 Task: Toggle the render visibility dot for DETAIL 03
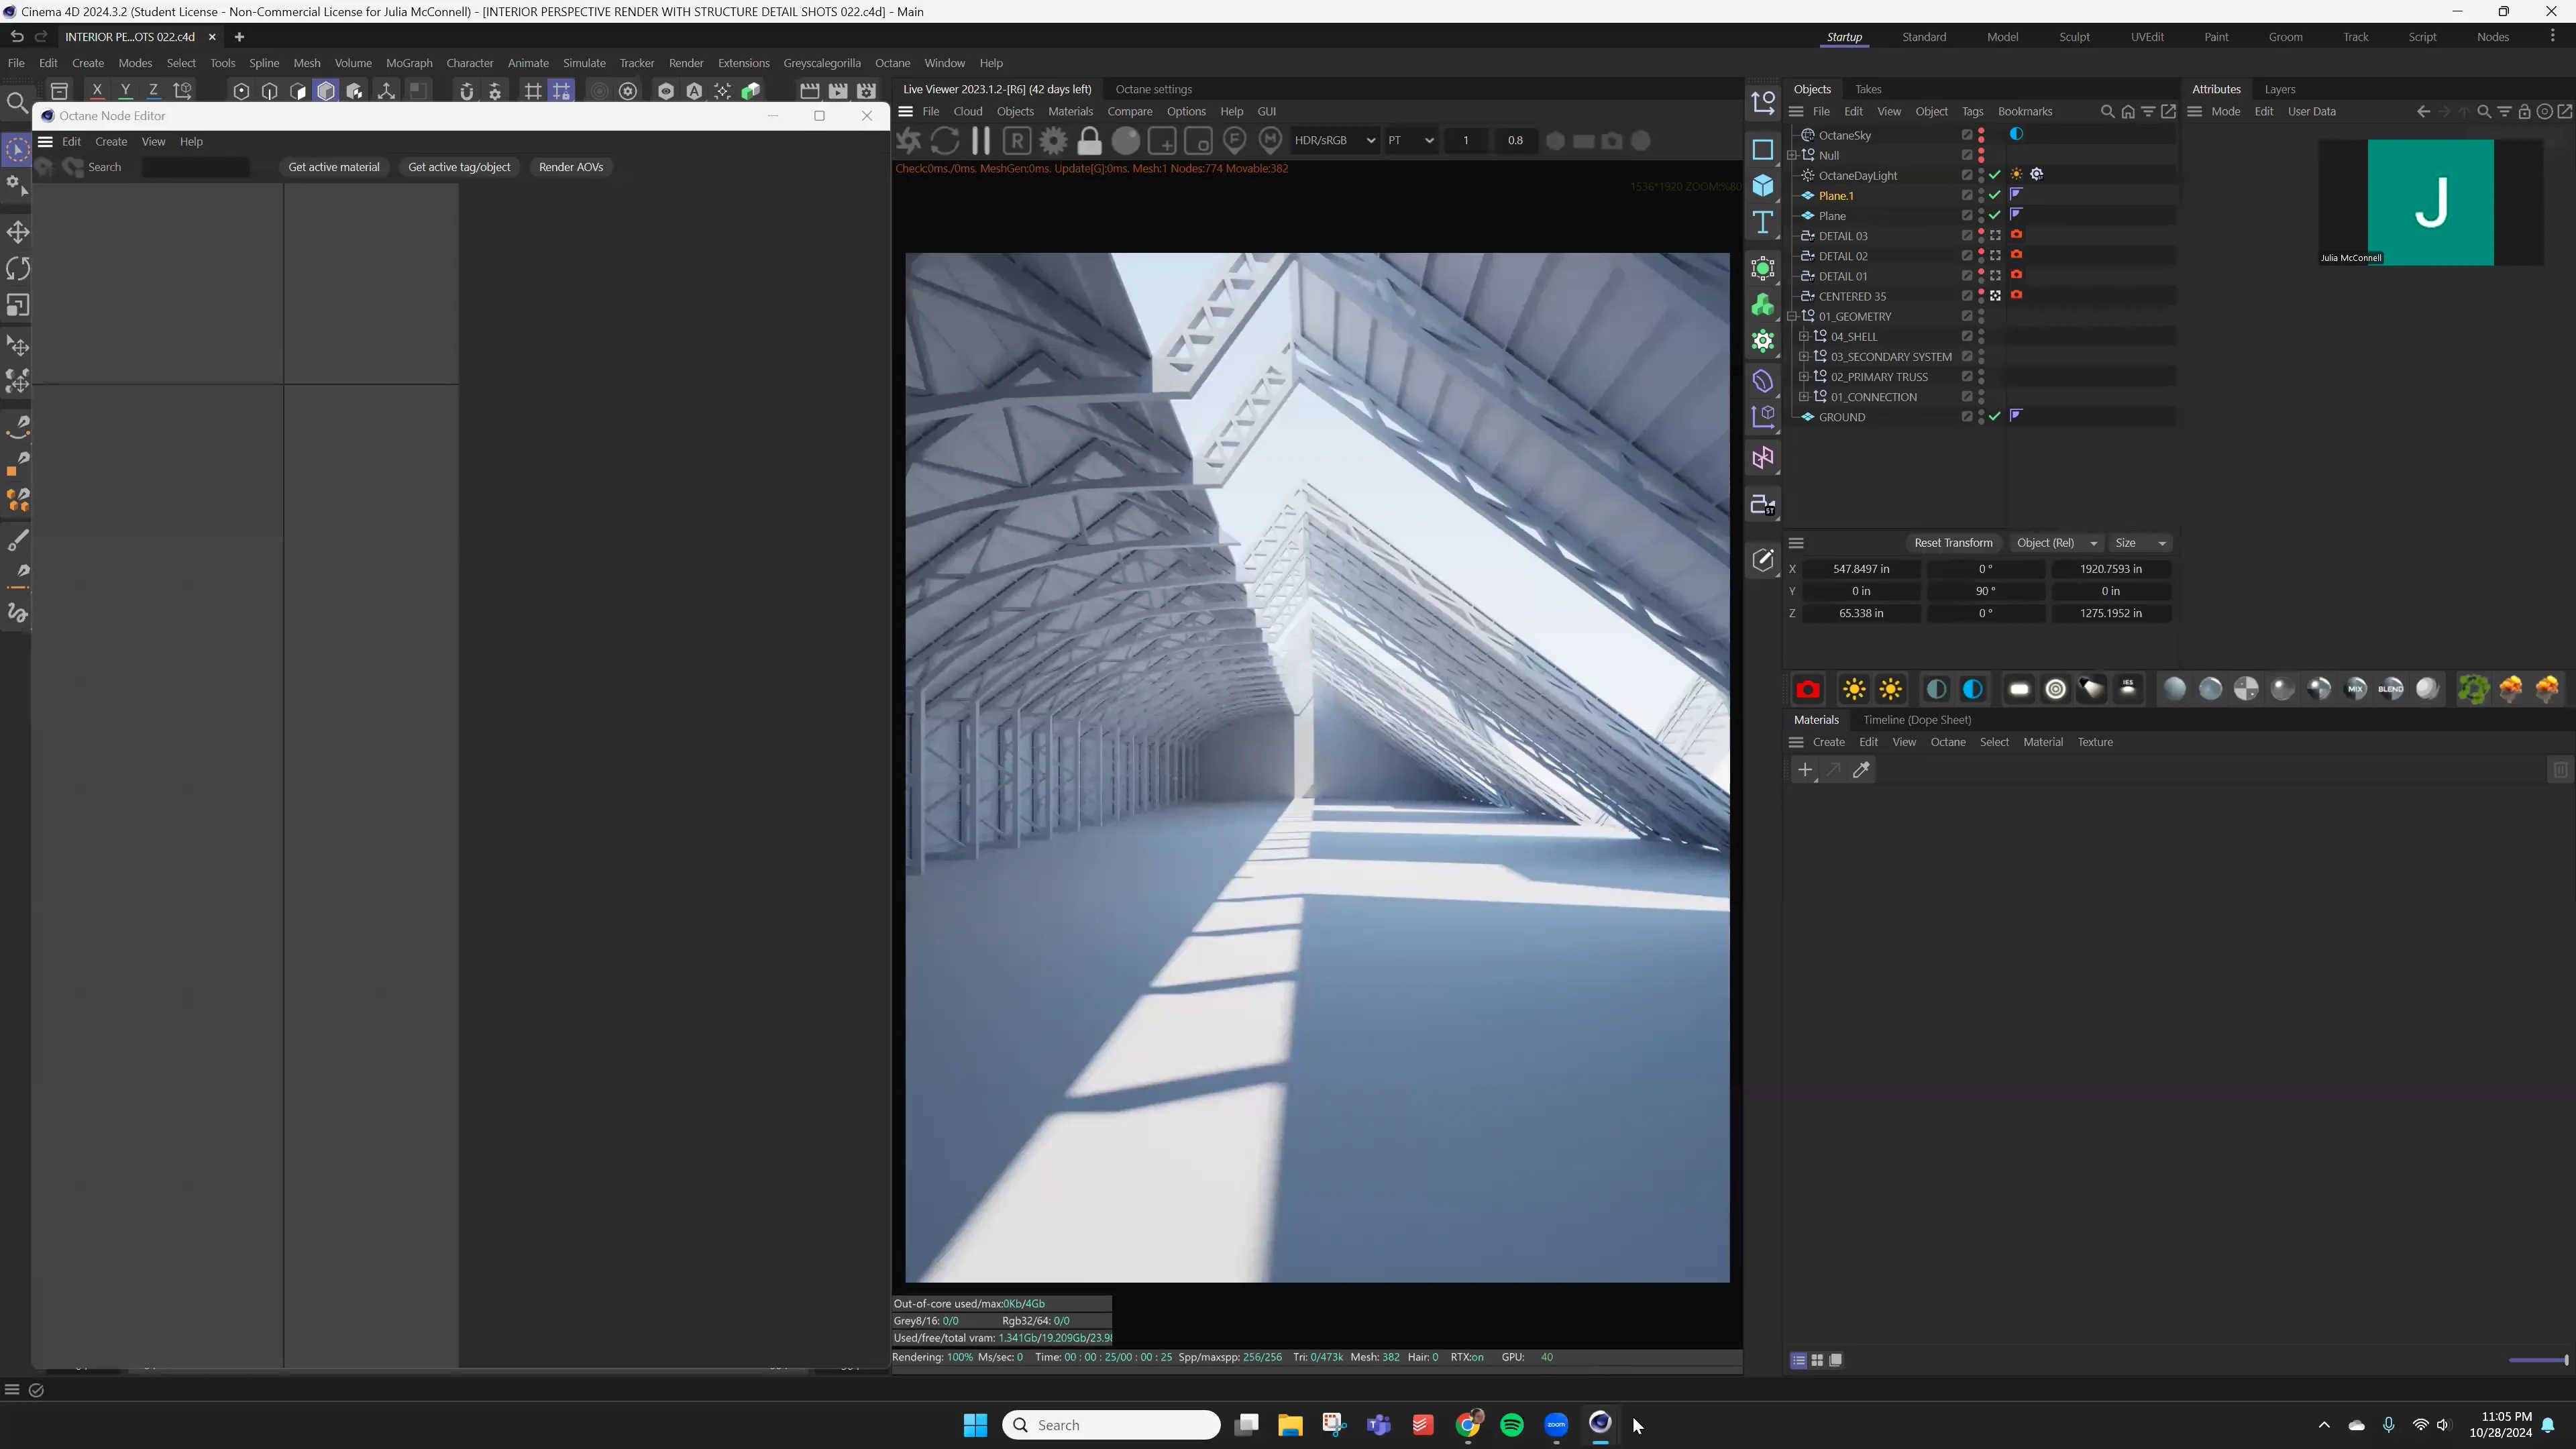(x=1981, y=239)
